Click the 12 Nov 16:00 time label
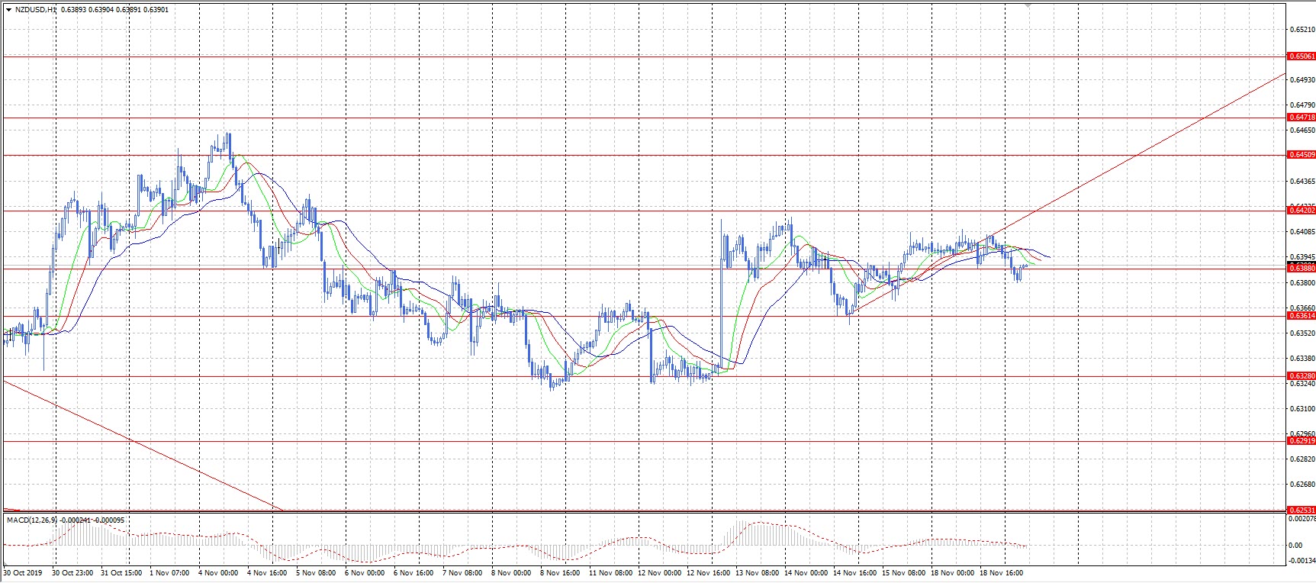1316x583 pixels. [x=708, y=572]
